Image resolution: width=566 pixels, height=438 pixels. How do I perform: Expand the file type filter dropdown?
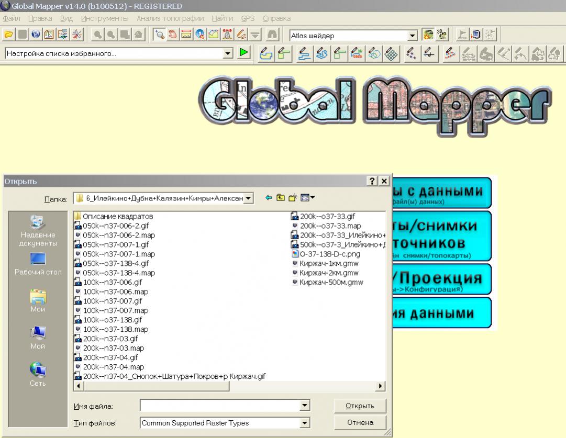pyautogui.click(x=305, y=423)
